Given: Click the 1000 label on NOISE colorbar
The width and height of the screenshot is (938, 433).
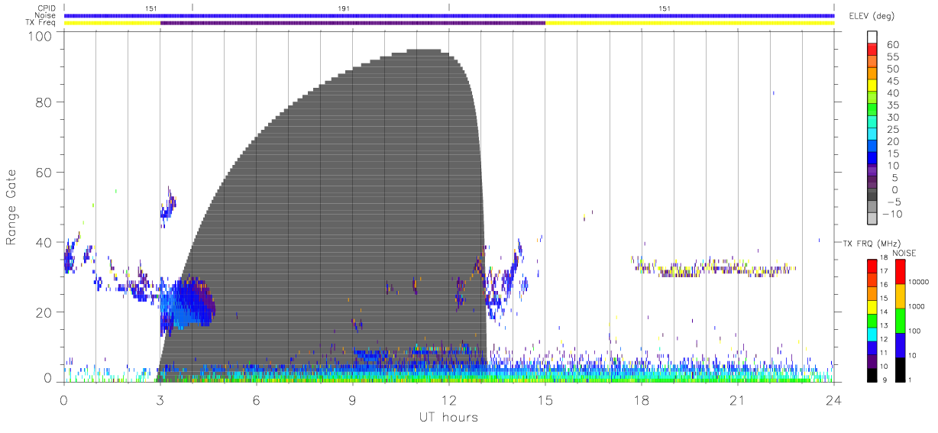Looking at the screenshot, I should pos(917,307).
